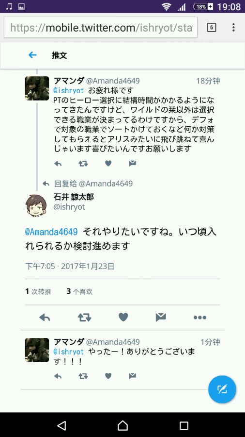Open more options for the main tweet
The image size is (245, 437).
[x=199, y=318]
